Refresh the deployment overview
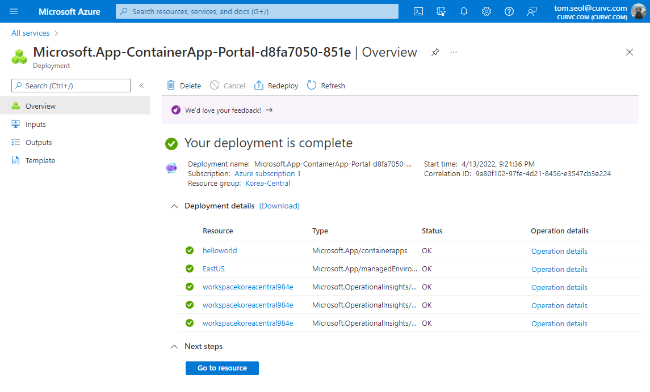 [x=326, y=86]
